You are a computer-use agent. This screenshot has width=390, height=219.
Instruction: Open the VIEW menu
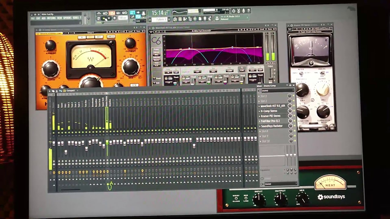tap(60, 18)
